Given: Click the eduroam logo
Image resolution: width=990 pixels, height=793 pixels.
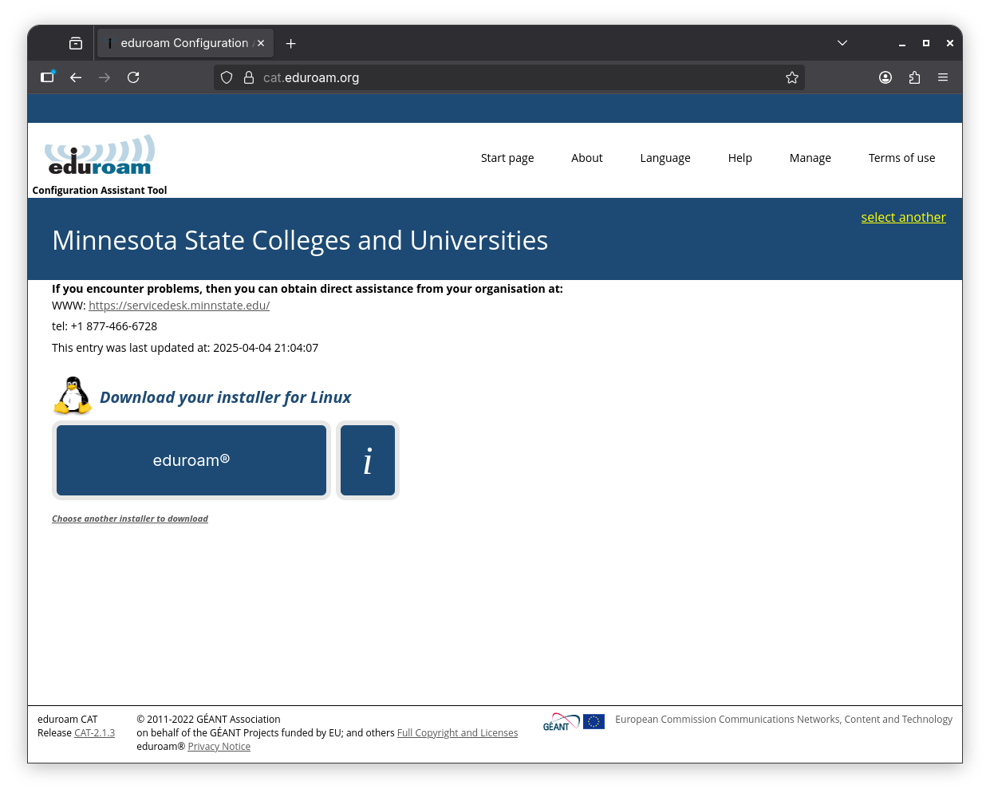Looking at the screenshot, I should pos(99,154).
